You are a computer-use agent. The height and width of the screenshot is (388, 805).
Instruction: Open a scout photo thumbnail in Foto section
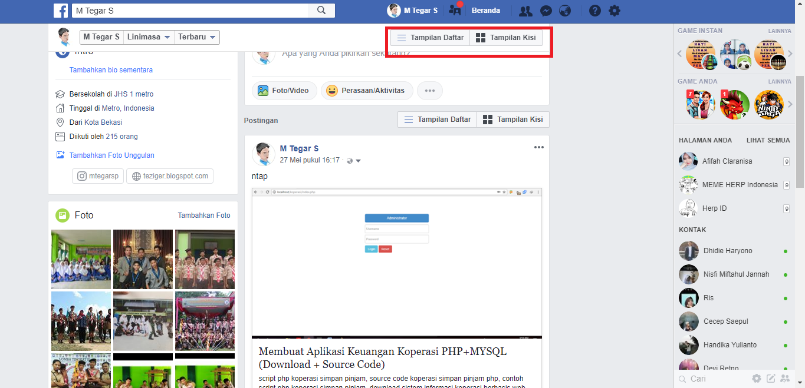coord(205,259)
